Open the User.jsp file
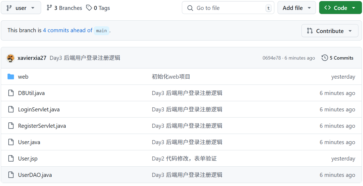 coord(28,159)
